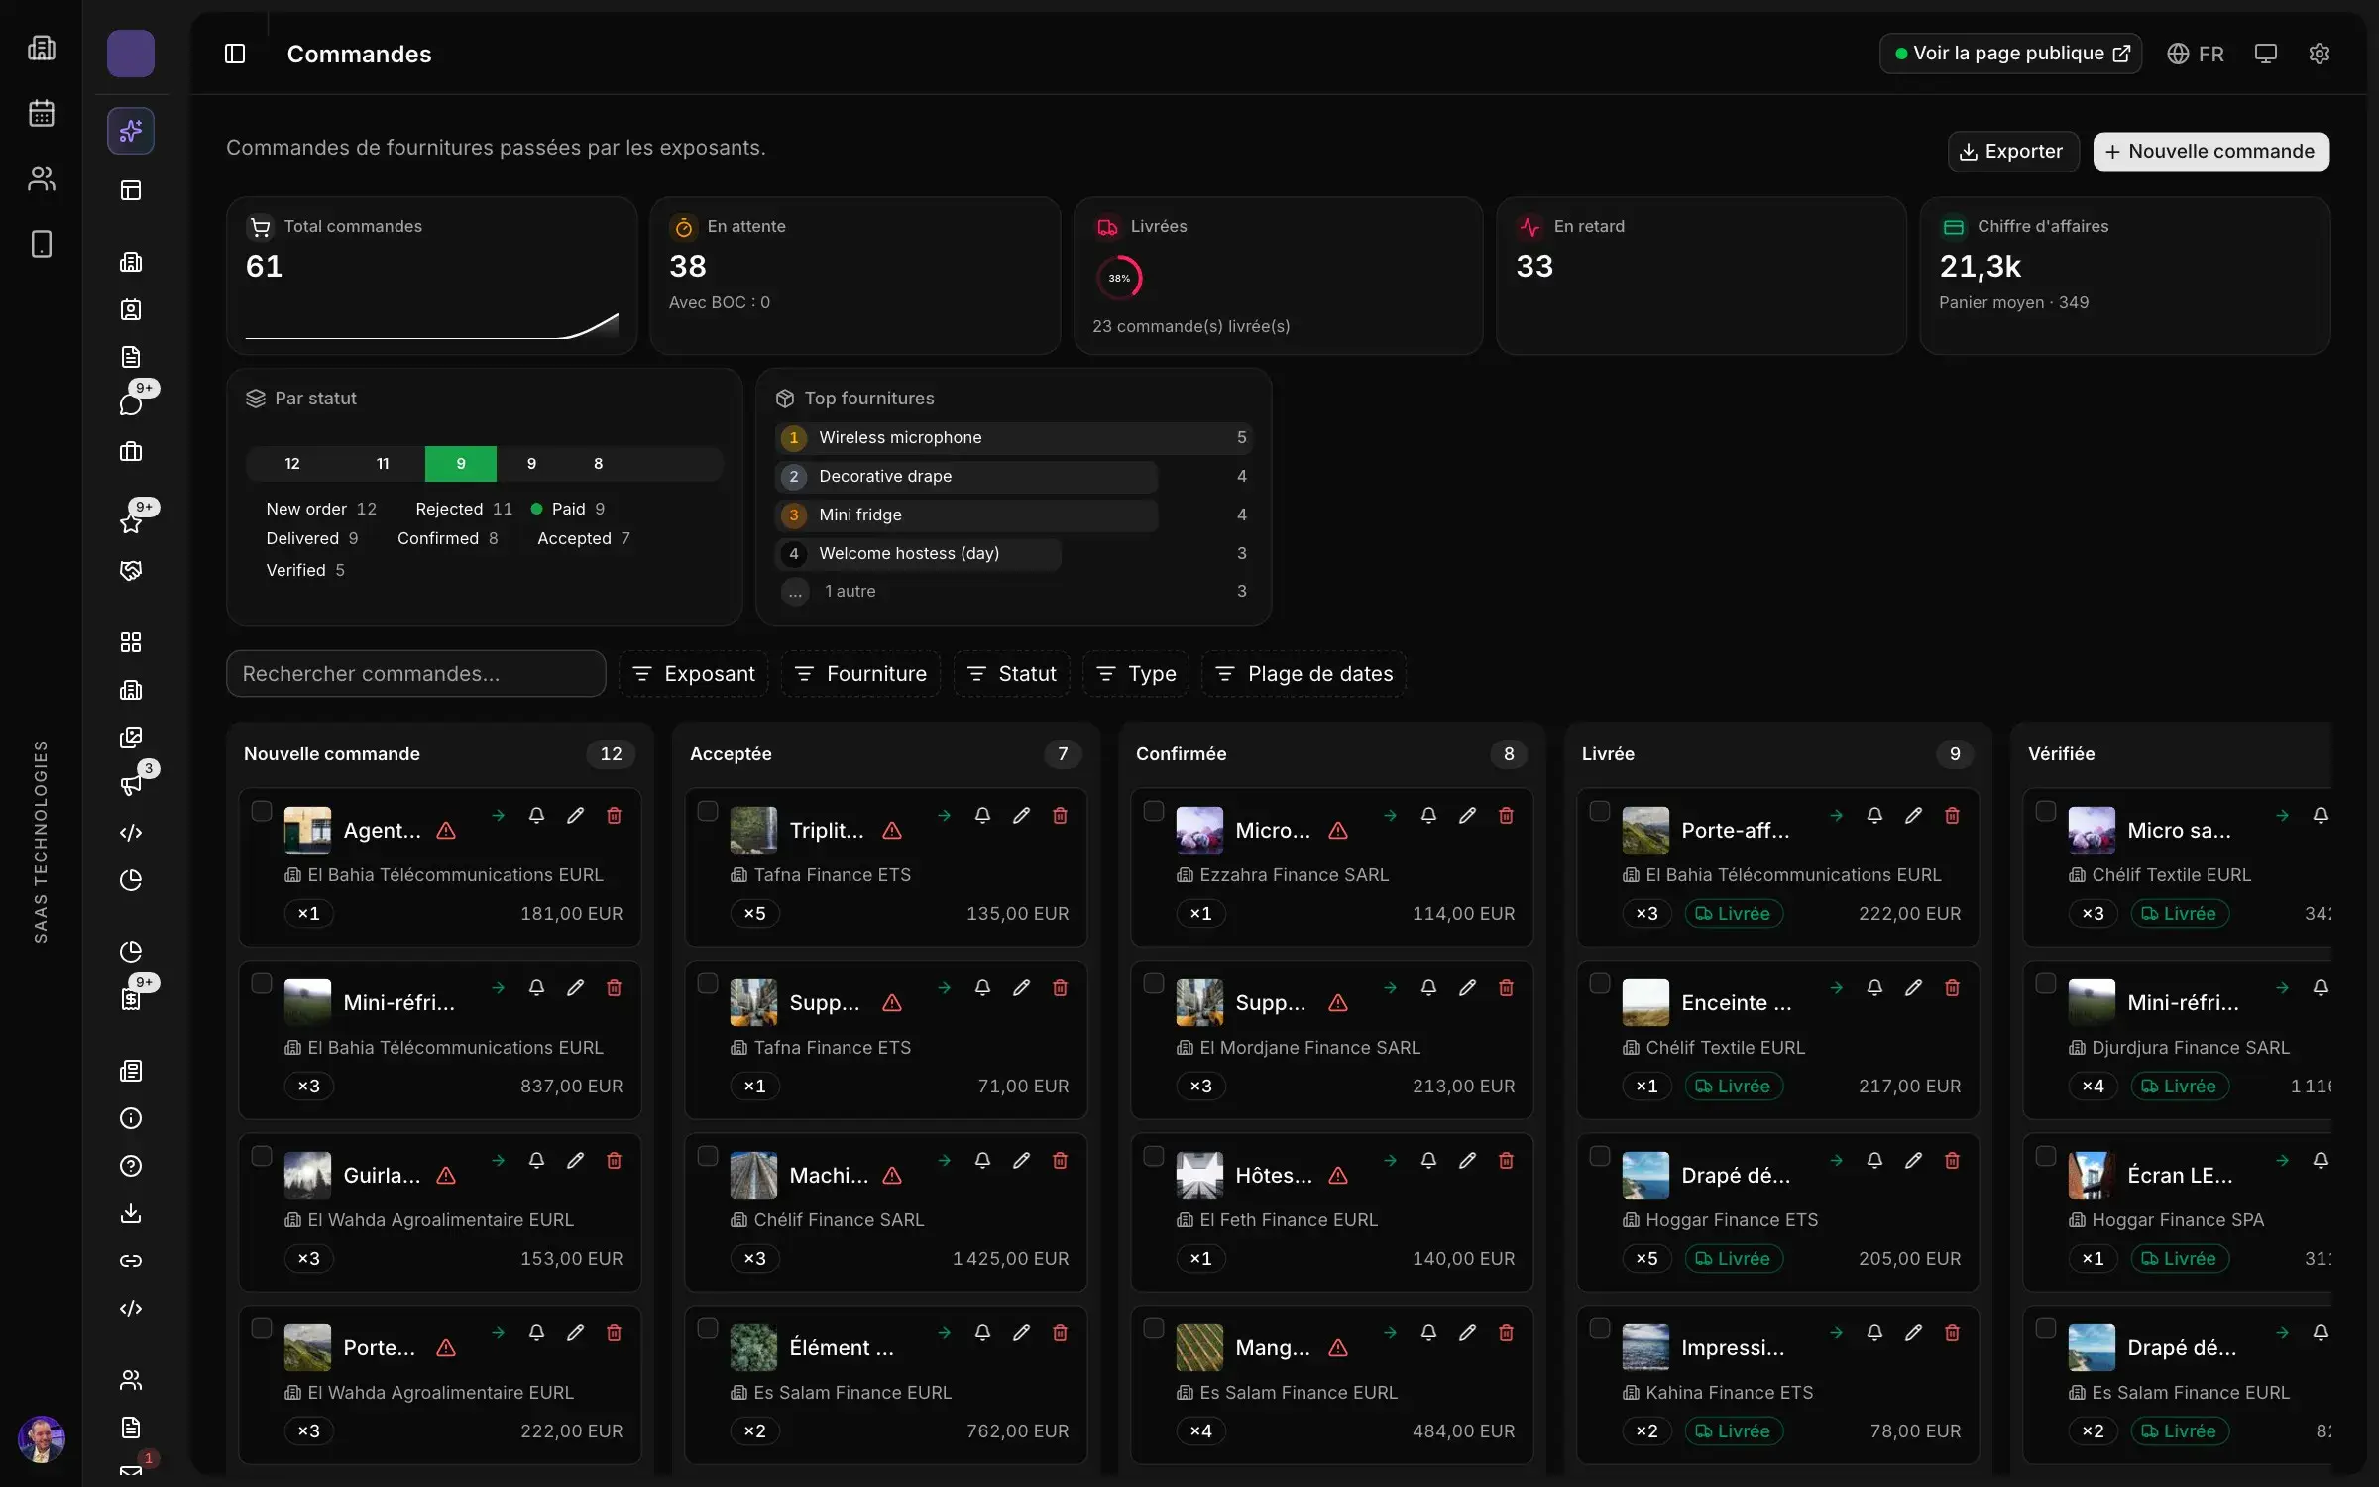The width and height of the screenshot is (2379, 1487).
Task: Open Voir la page publique link
Action: [x=2010, y=54]
